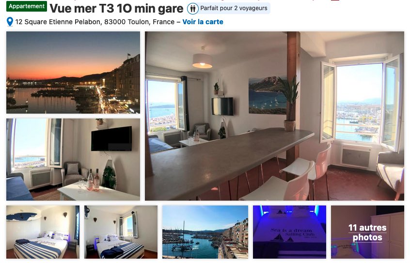This screenshot has width=410, height=263.
Task: Show the 11 autres photos gallery
Action: (367, 232)
